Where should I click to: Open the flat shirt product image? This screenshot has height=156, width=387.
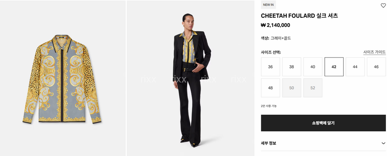(63, 78)
